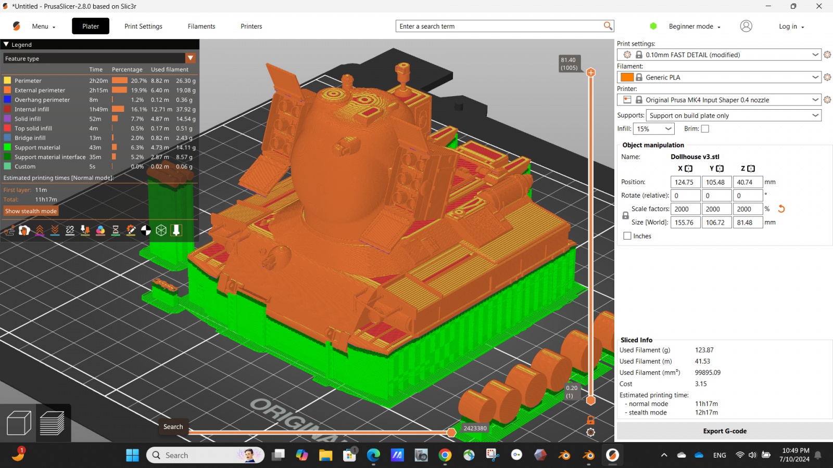This screenshot has height=468, width=833.
Task: Click the Export G-code button
Action: click(724, 431)
